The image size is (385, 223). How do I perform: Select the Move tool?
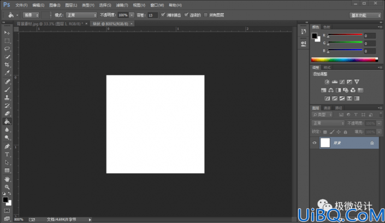click(x=7, y=33)
